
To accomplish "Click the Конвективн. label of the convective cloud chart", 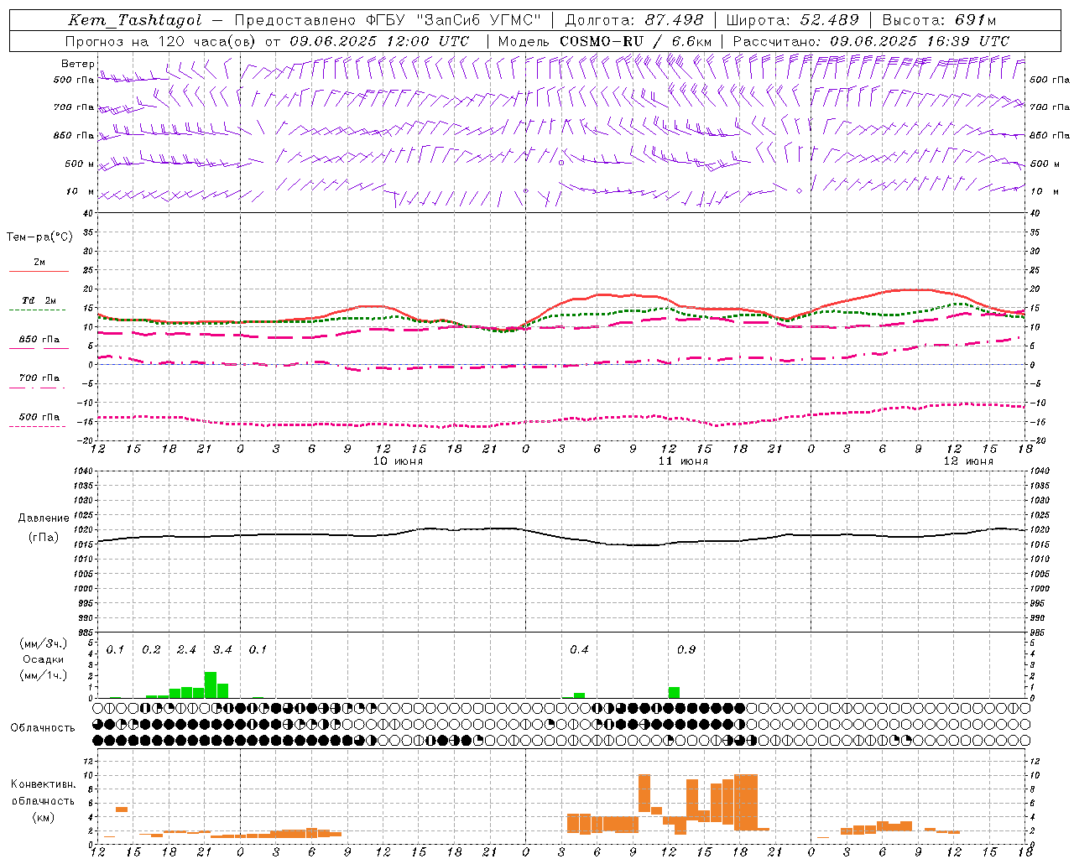I will pyautogui.click(x=43, y=784).
